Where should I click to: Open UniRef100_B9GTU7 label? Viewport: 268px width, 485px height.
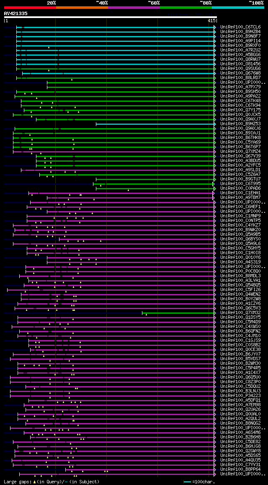[240, 179]
